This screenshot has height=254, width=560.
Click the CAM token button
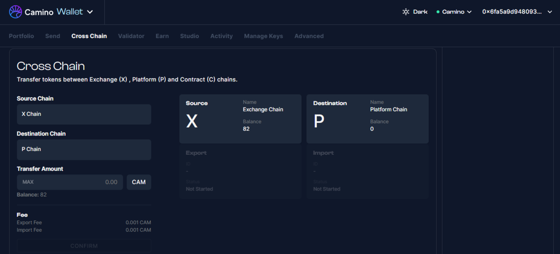coord(139,182)
